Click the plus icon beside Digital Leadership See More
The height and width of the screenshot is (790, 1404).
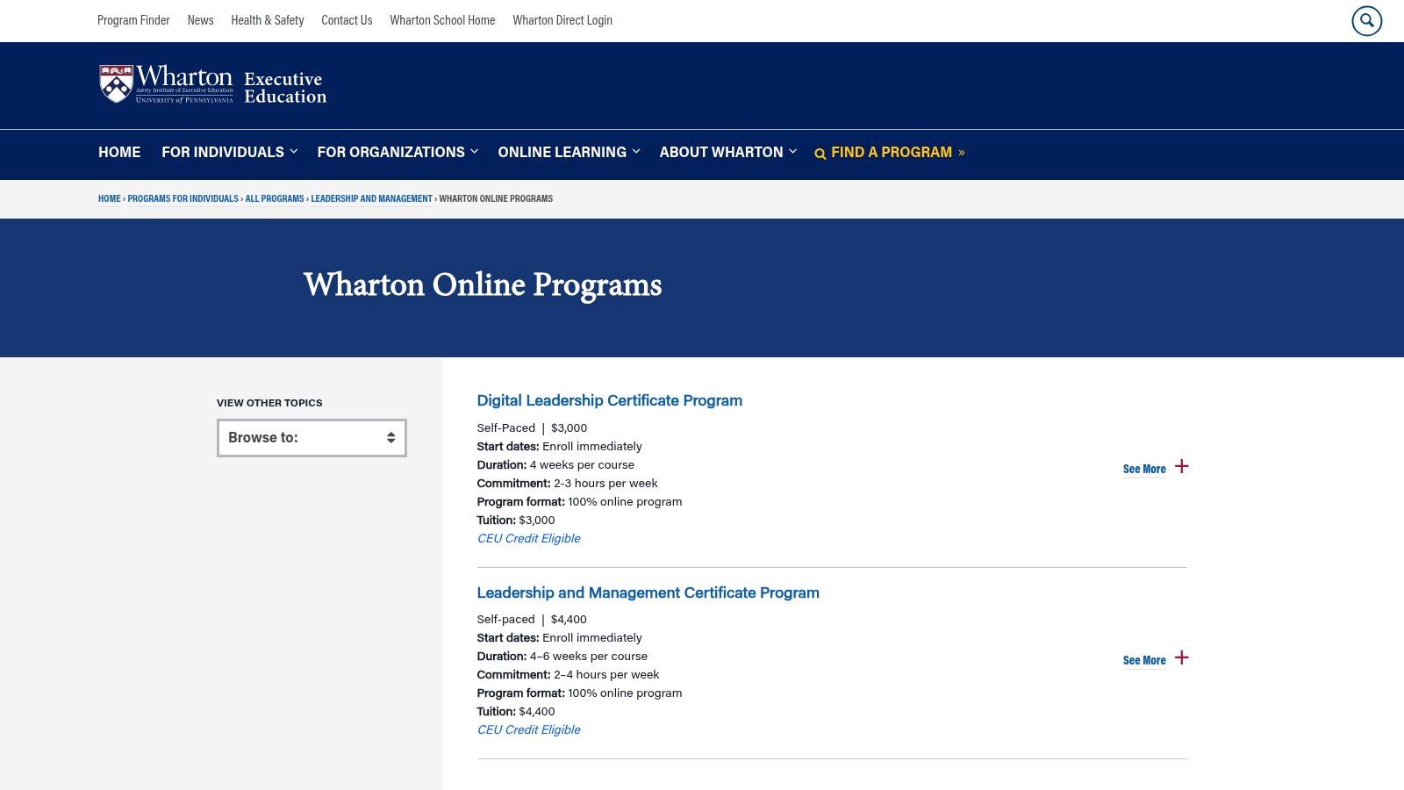pos(1182,467)
